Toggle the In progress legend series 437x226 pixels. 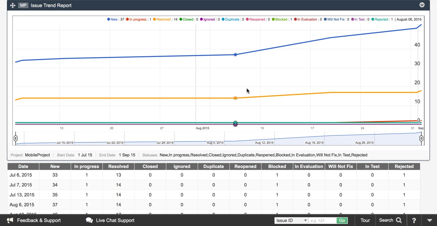[139, 19]
